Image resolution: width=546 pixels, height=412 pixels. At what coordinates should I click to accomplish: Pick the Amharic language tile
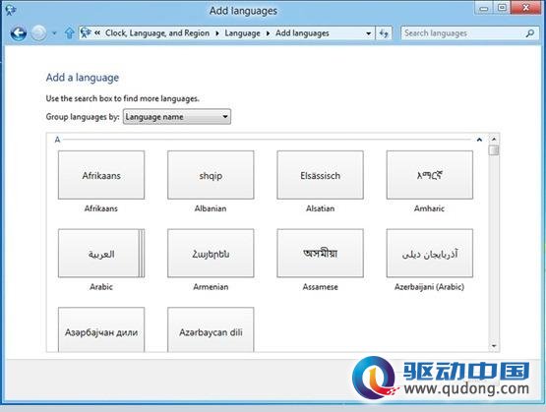click(430, 175)
